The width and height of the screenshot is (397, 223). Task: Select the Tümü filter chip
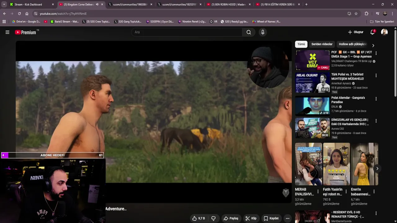click(301, 44)
